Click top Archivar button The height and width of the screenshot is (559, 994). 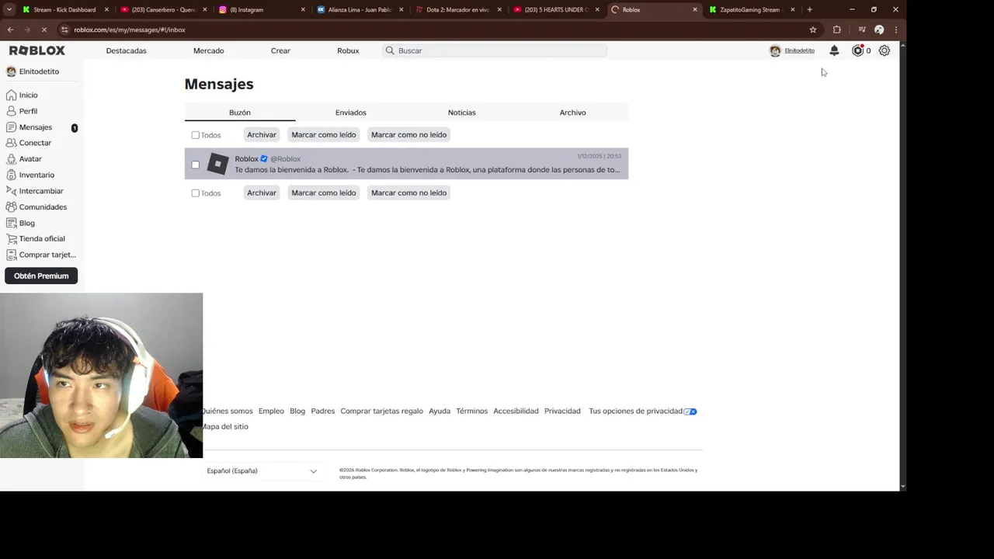click(x=262, y=135)
